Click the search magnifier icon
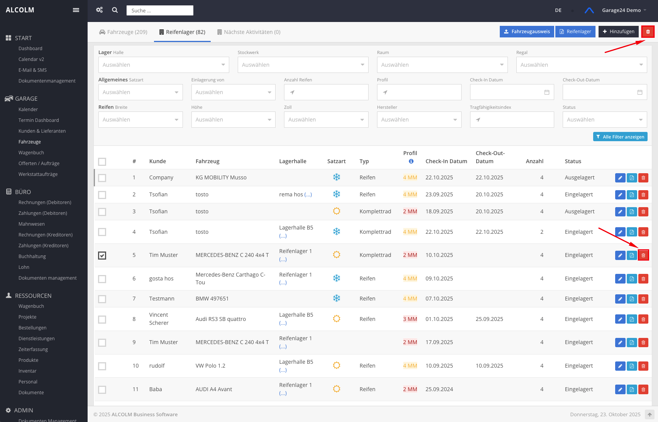Screen dimensions: 658x422 point(115,10)
